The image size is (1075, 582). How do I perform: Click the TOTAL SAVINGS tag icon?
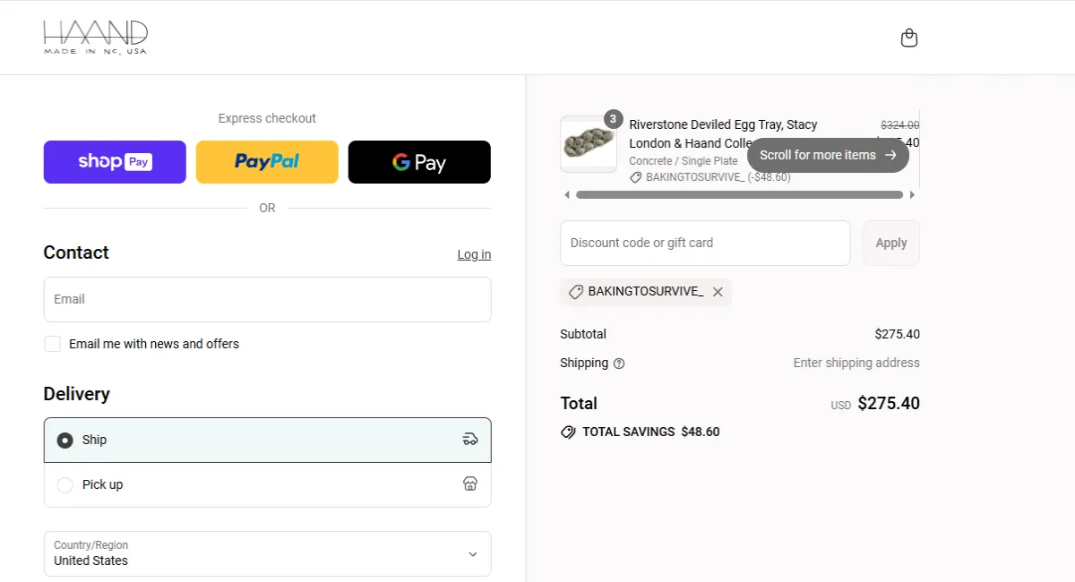point(567,432)
